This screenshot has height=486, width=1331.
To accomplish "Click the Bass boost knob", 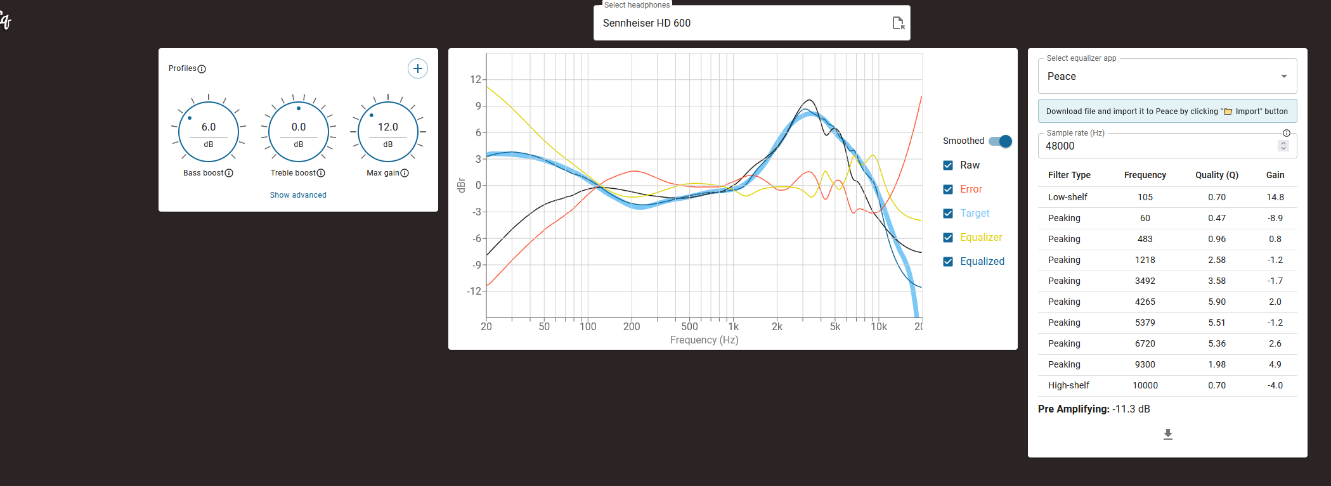I will tap(209, 132).
